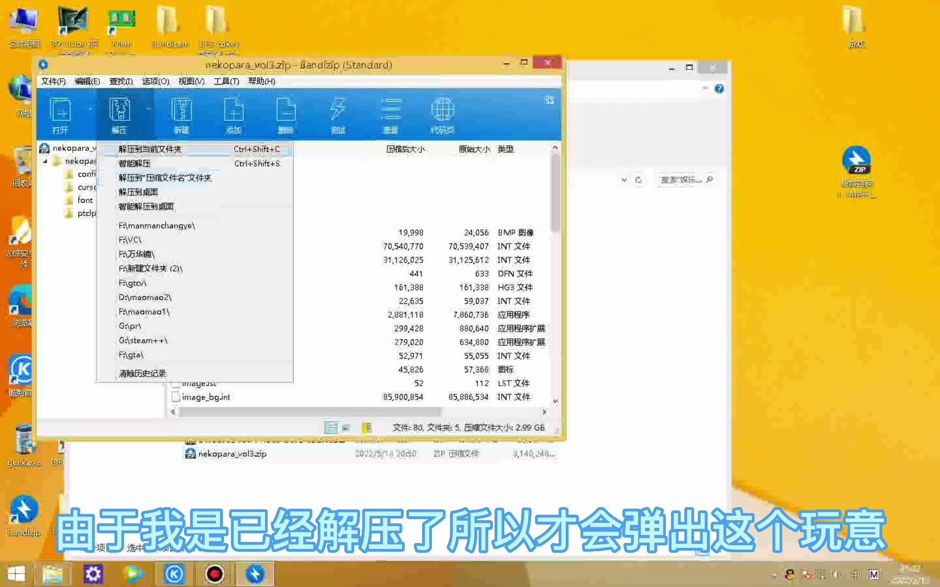Click the gear settings icon on the taskbar
Image resolution: width=940 pixels, height=587 pixels.
click(x=92, y=574)
